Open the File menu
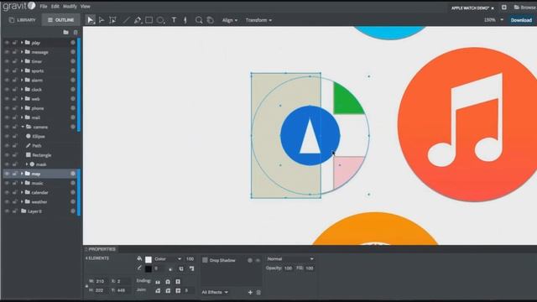The image size is (537, 302). pyautogui.click(x=44, y=7)
